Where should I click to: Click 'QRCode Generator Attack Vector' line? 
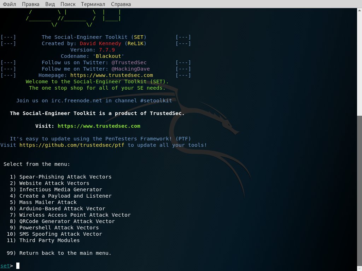pos(62,221)
